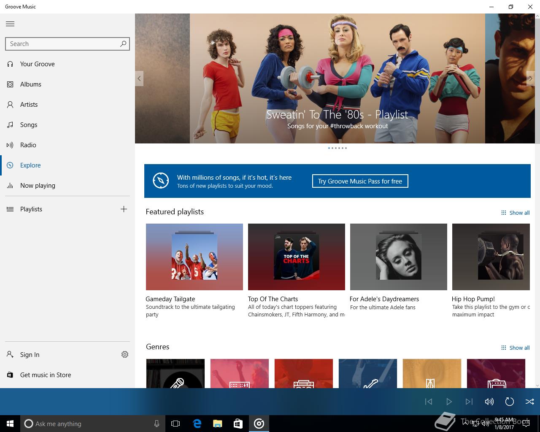
Task: Focus the Search input field
Action: tap(67, 44)
